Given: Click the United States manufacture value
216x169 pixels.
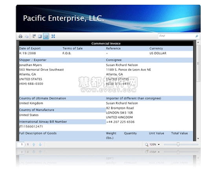Looking at the screenshot, I should point(29,115).
